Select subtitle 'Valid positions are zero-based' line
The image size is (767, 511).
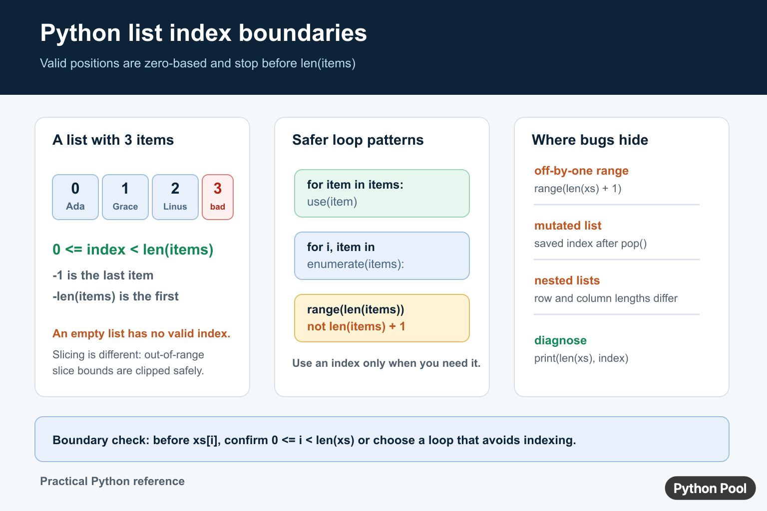pyautogui.click(x=198, y=63)
